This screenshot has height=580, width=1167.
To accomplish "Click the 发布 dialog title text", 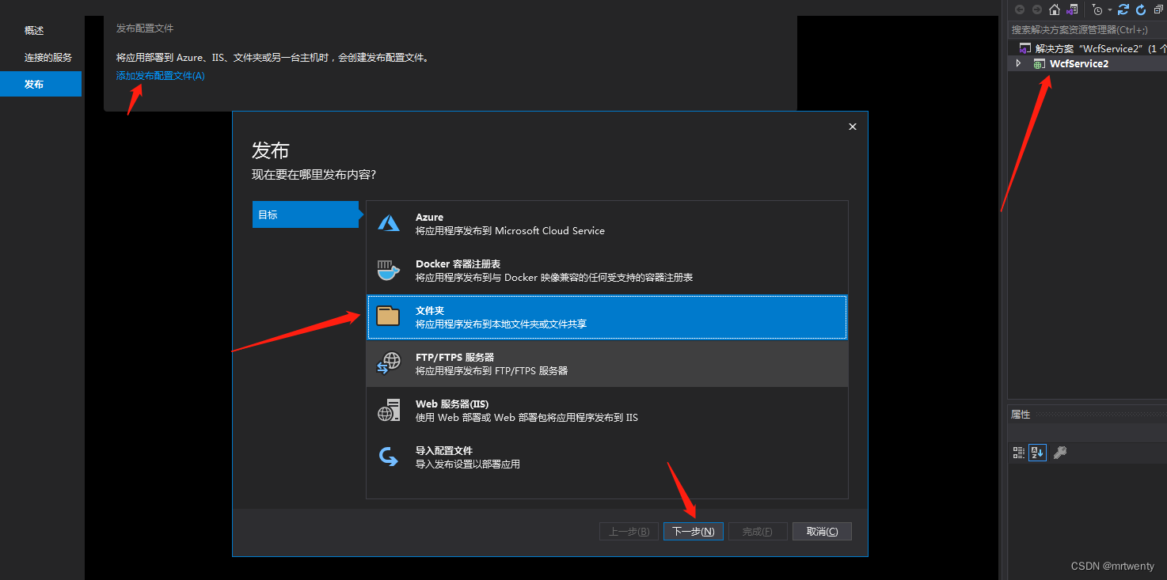I will (271, 150).
